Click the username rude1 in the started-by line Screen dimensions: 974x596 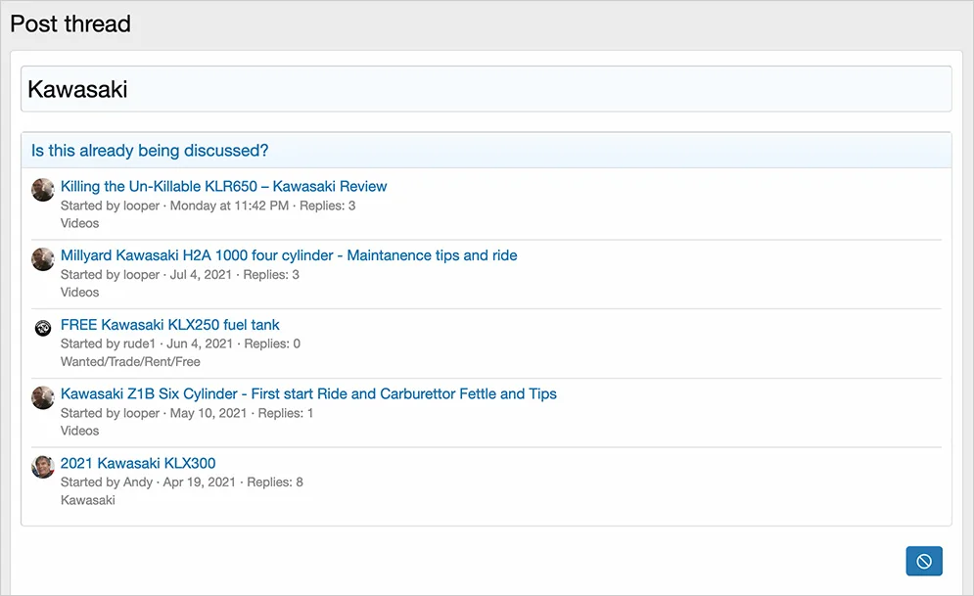142,344
